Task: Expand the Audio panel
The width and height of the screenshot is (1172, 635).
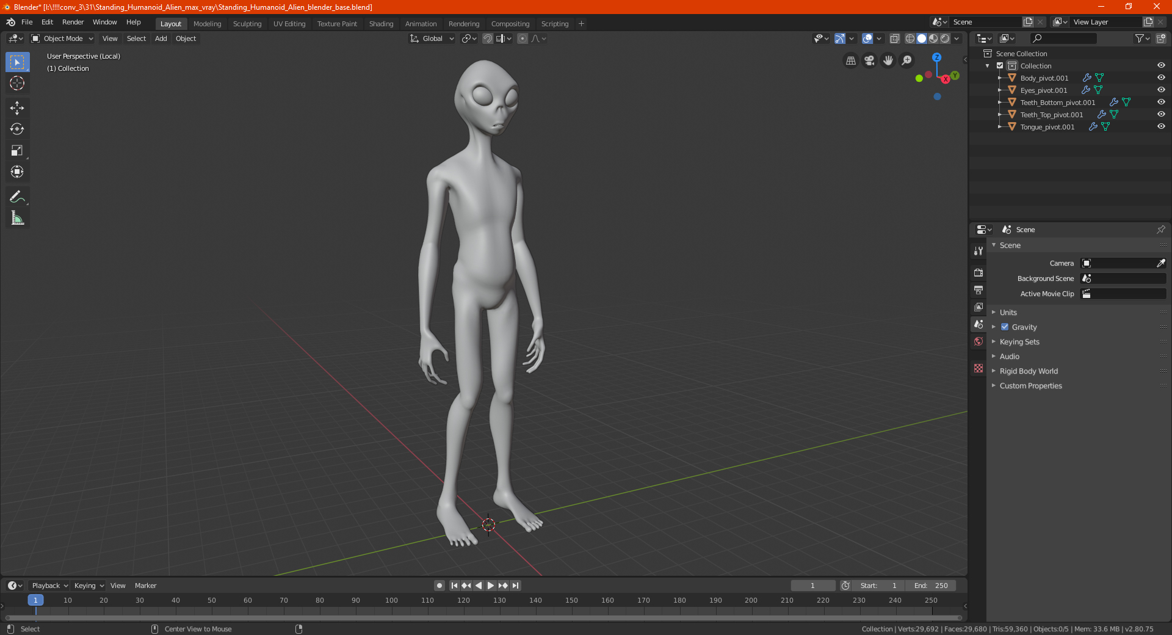Action: click(x=1009, y=356)
